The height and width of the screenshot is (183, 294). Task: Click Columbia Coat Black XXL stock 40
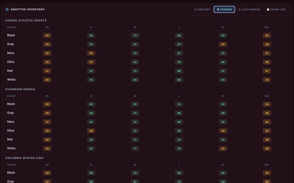(267, 173)
